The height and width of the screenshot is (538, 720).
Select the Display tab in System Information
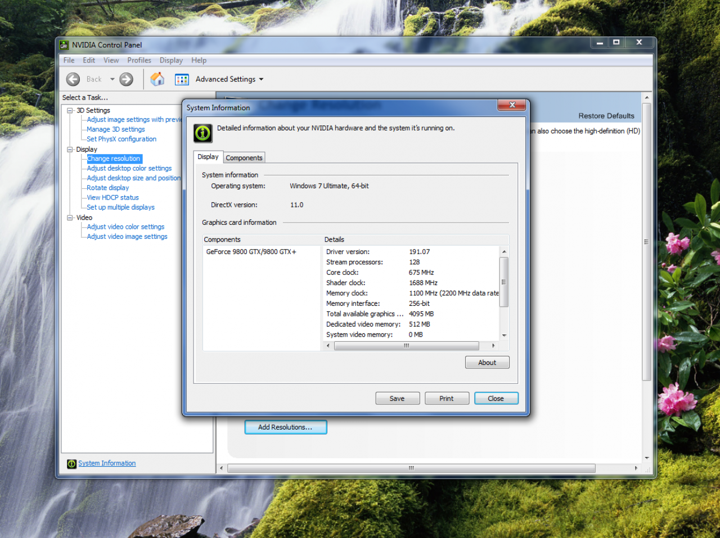(x=208, y=157)
